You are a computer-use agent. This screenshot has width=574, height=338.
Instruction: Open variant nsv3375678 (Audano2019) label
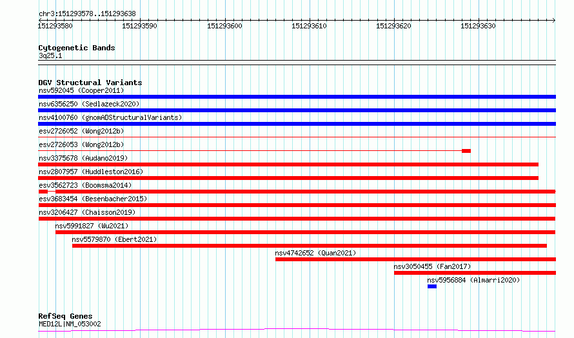[x=83, y=158]
